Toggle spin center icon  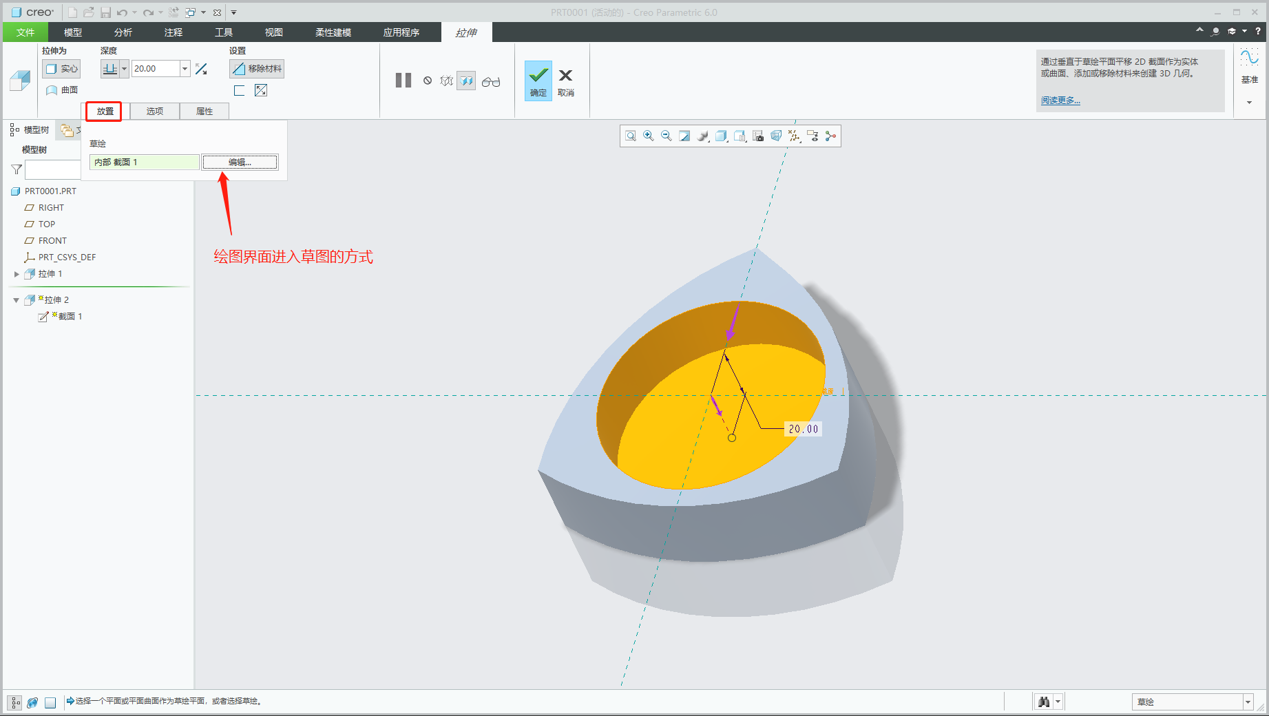[x=831, y=136]
